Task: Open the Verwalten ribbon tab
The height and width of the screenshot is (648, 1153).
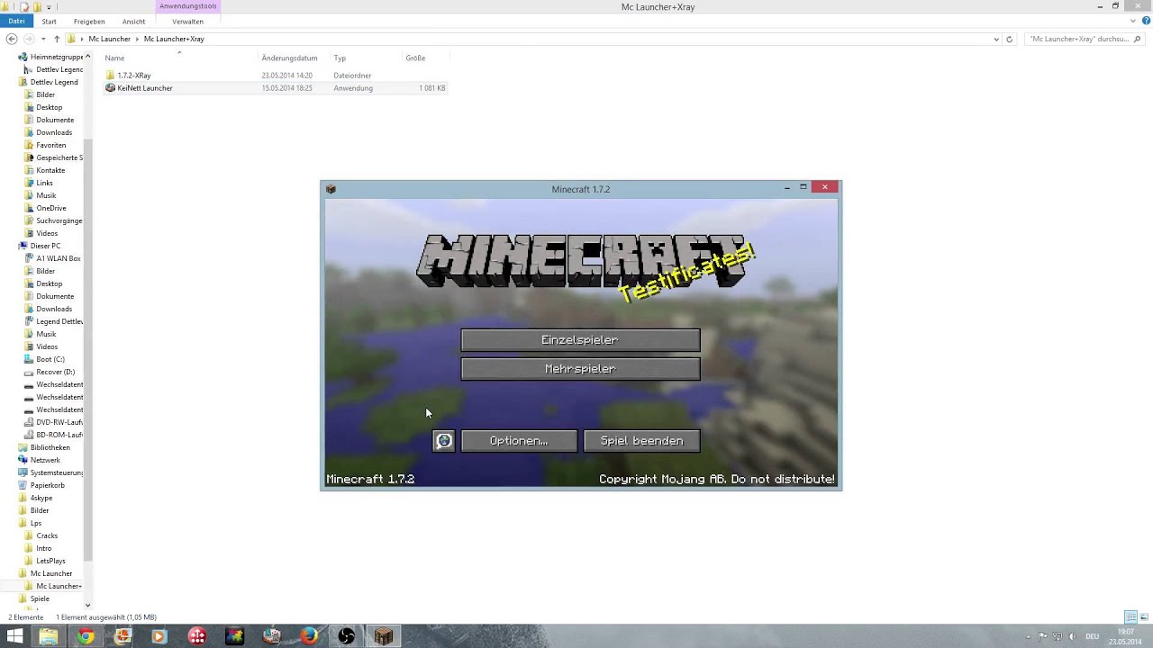Action: (187, 22)
